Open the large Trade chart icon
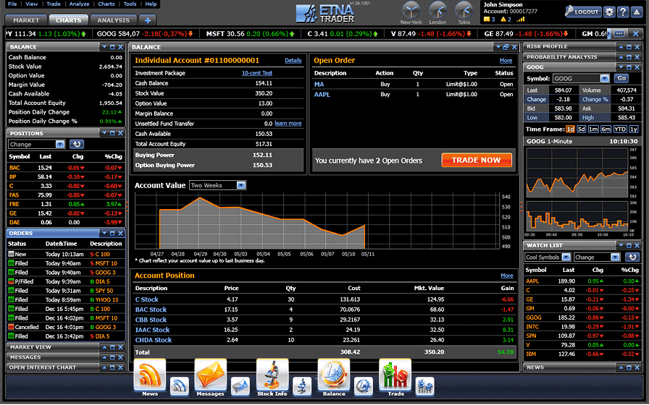The image size is (649, 405). [x=395, y=375]
